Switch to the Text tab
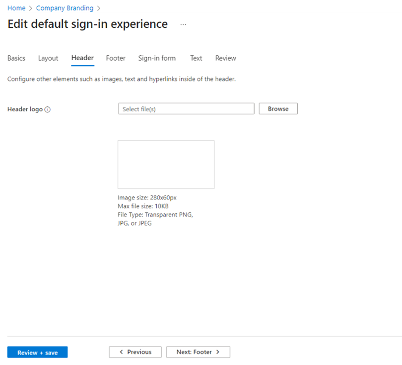Screen dimensions: 402x365 (x=196, y=58)
